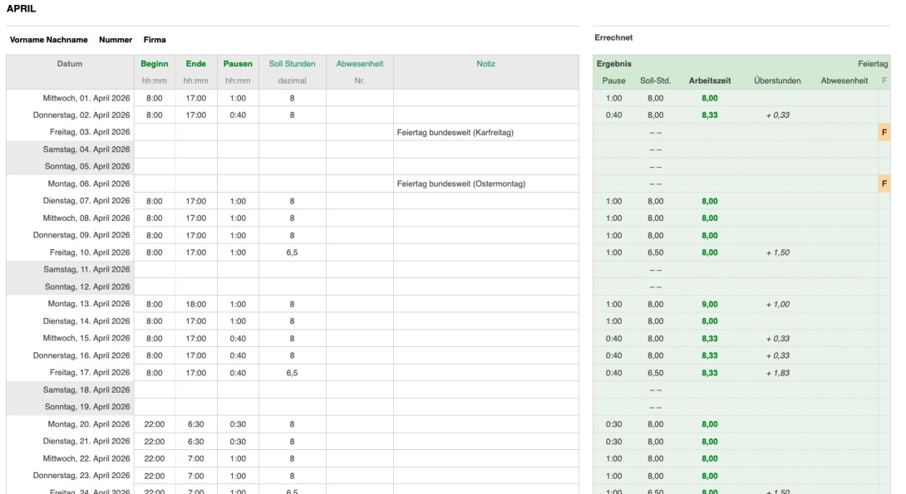Screen dimensions: 906x494
Task: Click the Beginn cell for Montag, 20. April
Action: [155, 424]
